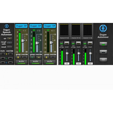Toggle override for group b in the master panel

(x=10, y=58)
